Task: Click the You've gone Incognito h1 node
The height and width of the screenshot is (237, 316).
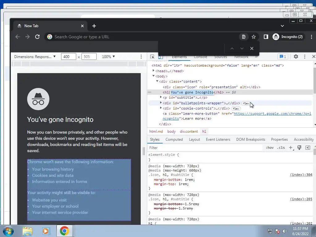Action: pos(192,92)
